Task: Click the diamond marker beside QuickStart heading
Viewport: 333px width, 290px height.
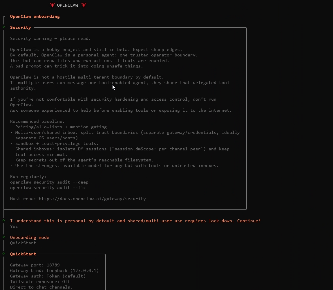Action: (x=4, y=254)
